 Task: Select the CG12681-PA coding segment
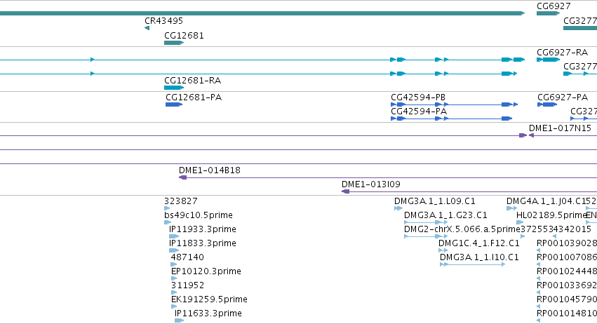click(174, 104)
